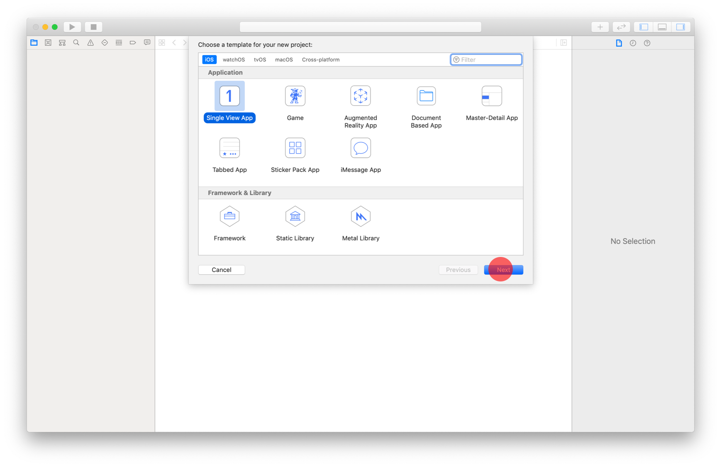Click the Filter search field
This screenshot has width=720, height=467.
(486, 60)
